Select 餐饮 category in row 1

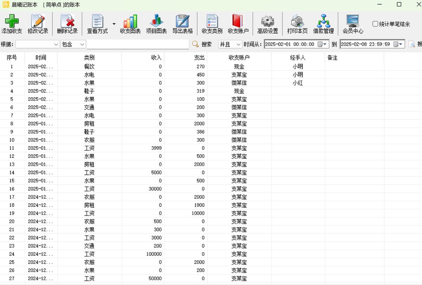point(89,67)
